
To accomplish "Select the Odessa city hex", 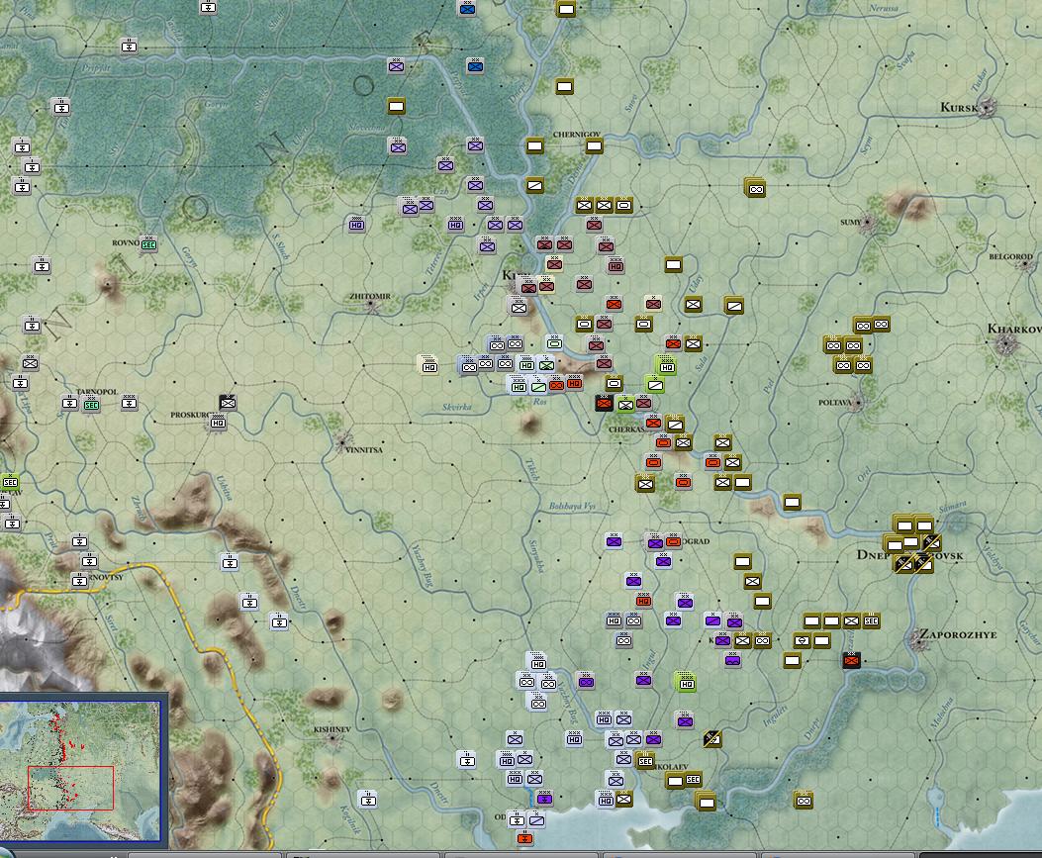I will pyautogui.click(x=512, y=819).
